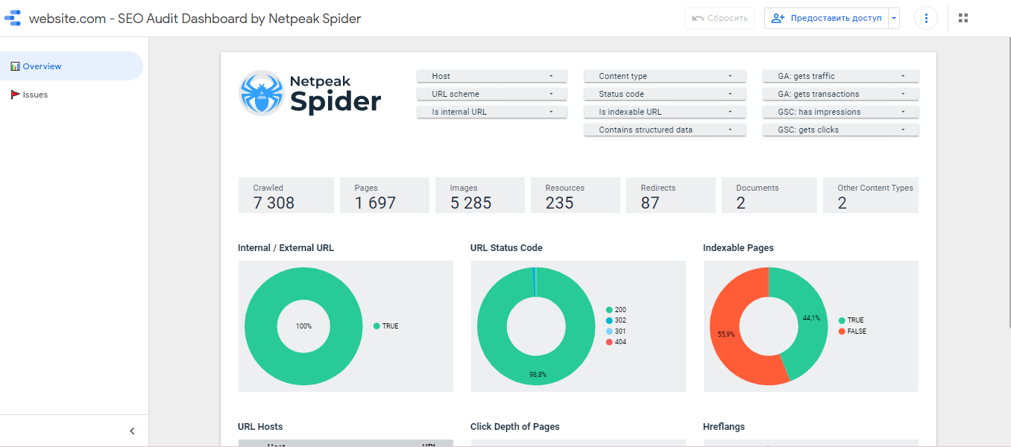The image size is (1011, 447).
Task: Open the Is indexable URL filter
Action: point(665,112)
